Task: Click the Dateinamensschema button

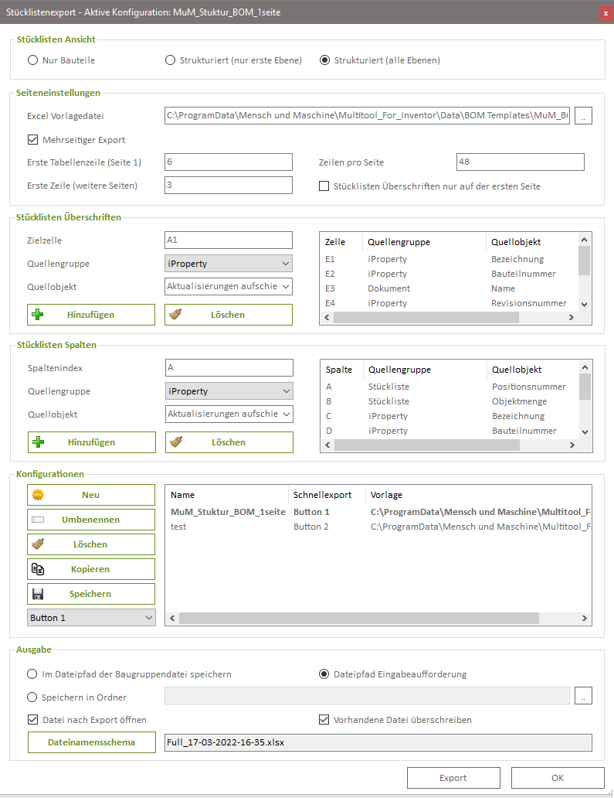Action: point(92,742)
